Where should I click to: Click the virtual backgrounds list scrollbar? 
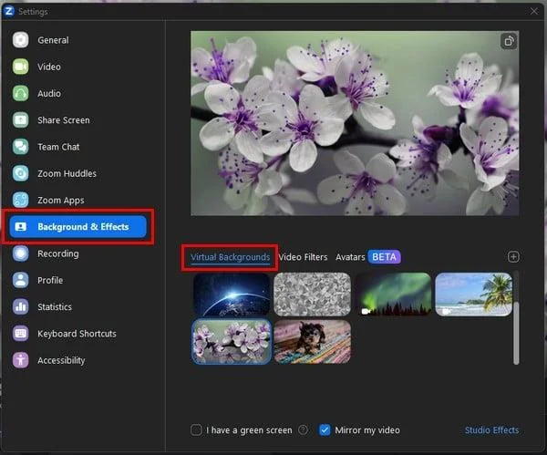click(516, 333)
